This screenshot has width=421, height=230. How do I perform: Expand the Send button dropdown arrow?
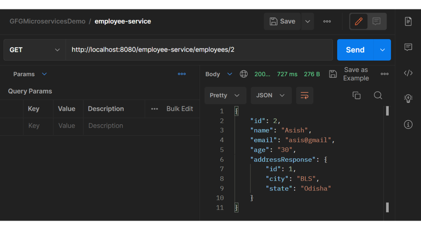pos(382,50)
